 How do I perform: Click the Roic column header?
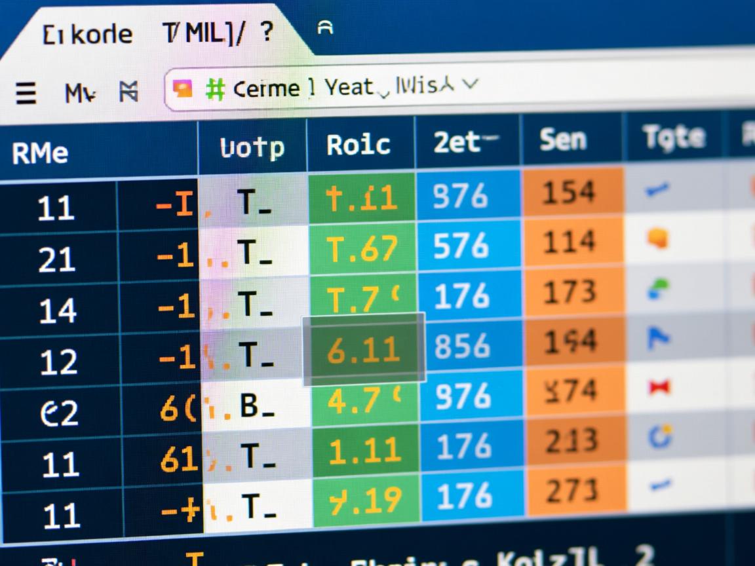click(359, 143)
